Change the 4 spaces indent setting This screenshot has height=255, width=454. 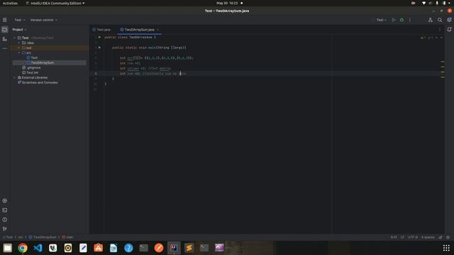428,237
